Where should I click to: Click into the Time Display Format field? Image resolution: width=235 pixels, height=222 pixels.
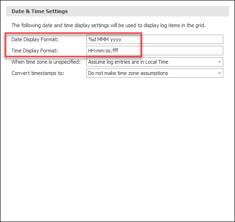coord(155,51)
